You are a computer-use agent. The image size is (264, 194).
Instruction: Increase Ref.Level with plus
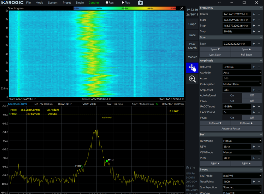click(254, 67)
